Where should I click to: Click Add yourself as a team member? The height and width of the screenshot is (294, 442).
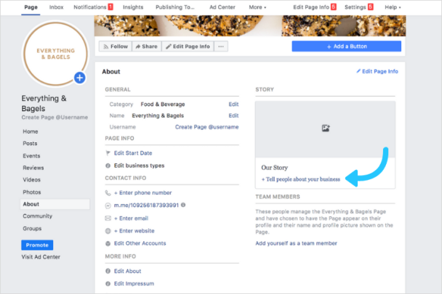click(296, 243)
